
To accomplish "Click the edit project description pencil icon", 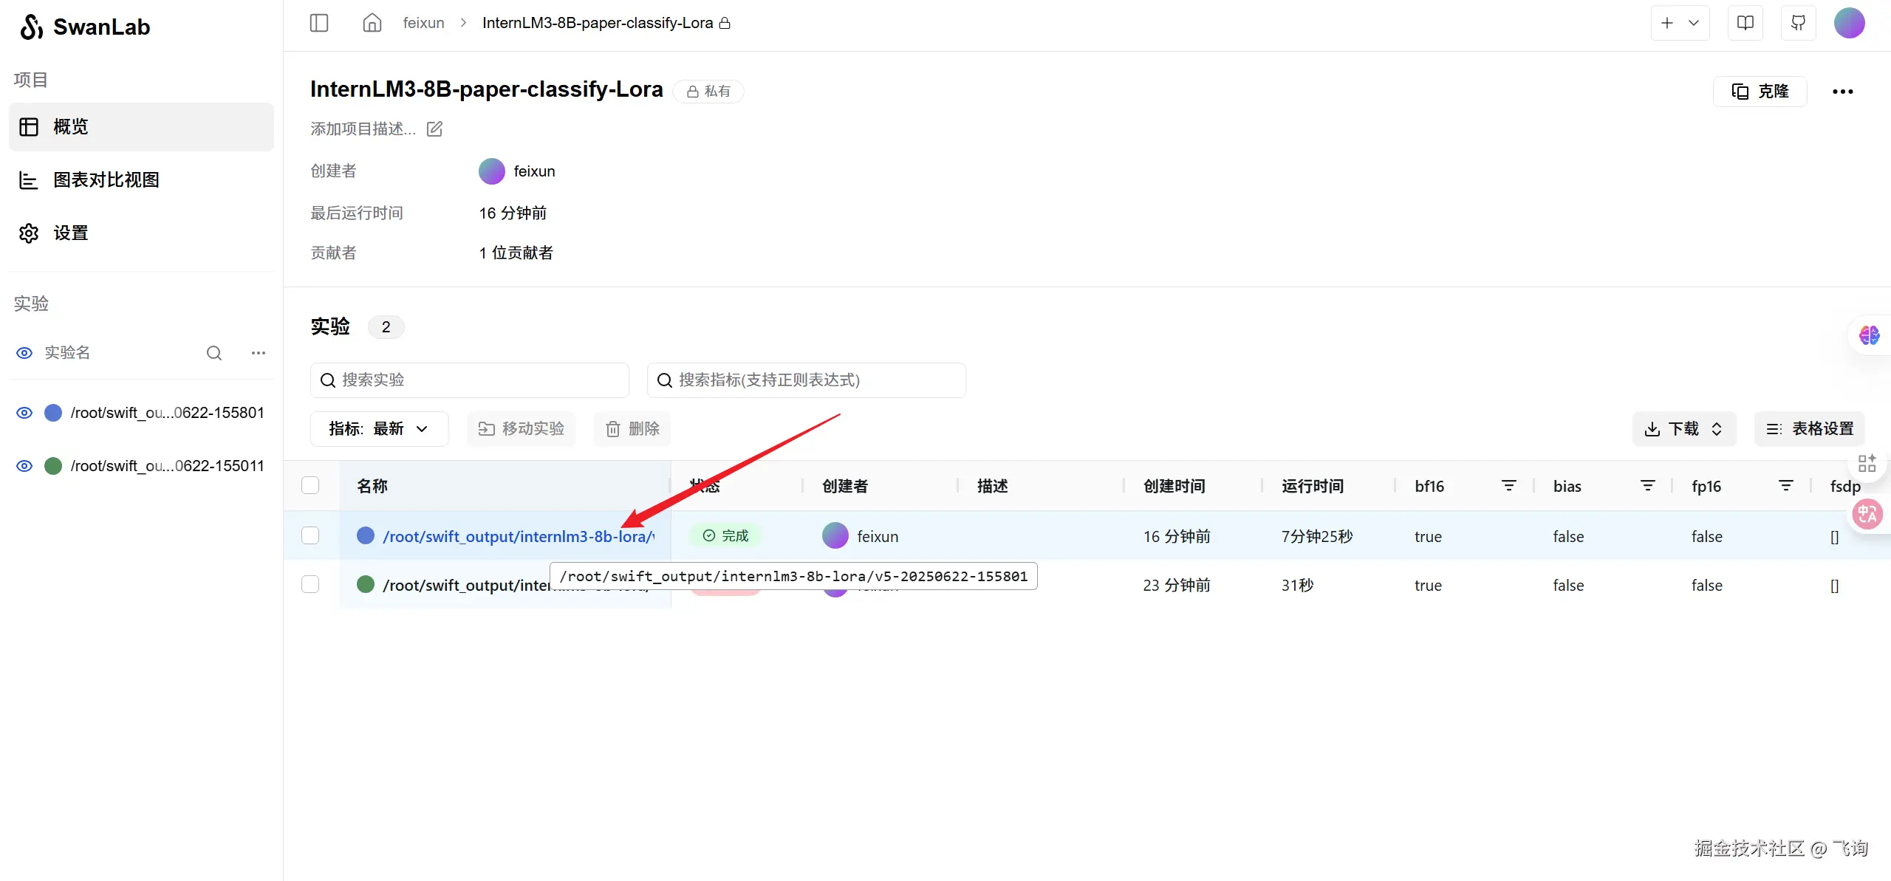I will [435, 129].
